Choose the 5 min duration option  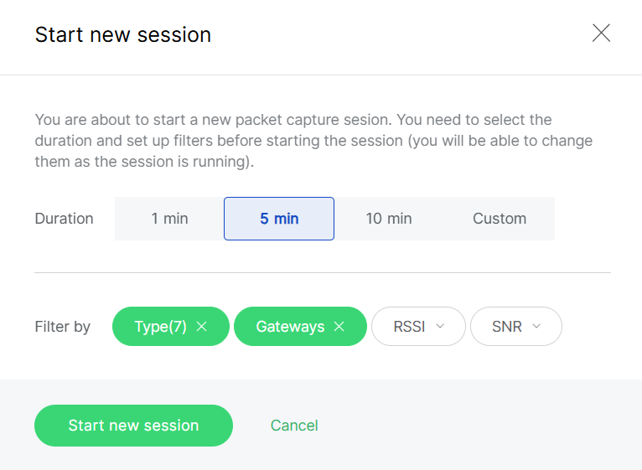pos(279,219)
